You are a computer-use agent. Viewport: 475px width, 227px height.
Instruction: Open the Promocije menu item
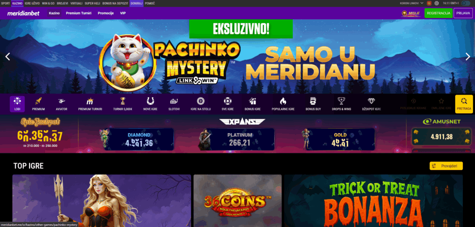point(105,13)
